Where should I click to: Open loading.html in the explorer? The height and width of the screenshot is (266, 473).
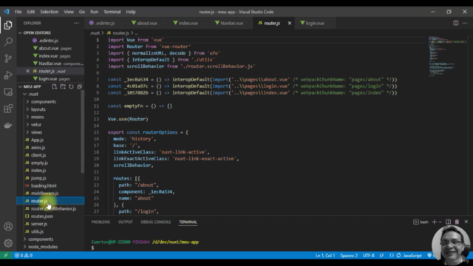point(44,185)
